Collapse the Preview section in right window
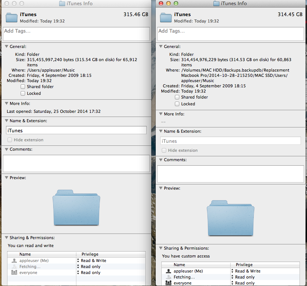The width and height of the screenshot is (307, 286). [161, 188]
